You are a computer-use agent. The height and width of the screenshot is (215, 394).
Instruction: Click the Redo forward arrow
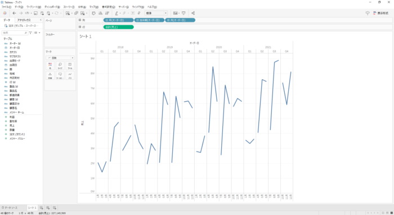point(21,13)
